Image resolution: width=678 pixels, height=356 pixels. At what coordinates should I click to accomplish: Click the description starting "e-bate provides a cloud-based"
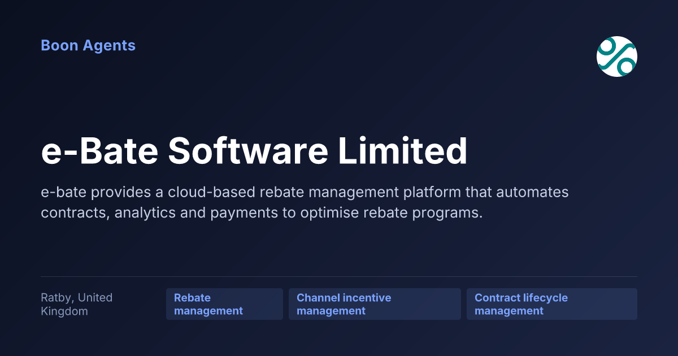coord(305,203)
